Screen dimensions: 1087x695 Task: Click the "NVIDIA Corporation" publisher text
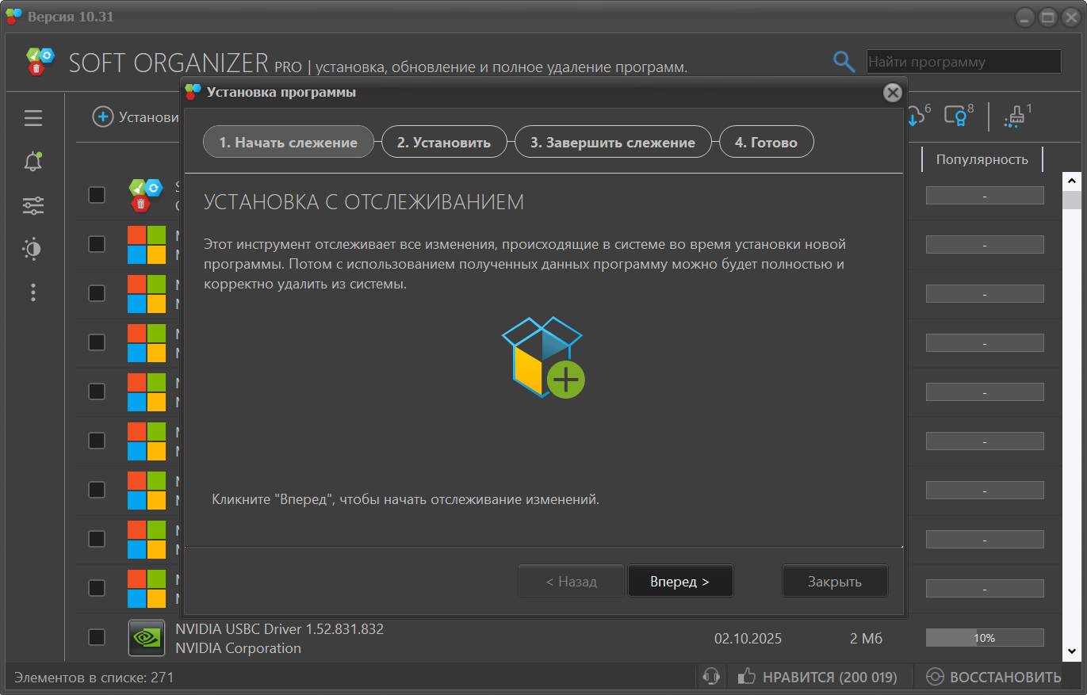pyautogui.click(x=238, y=648)
